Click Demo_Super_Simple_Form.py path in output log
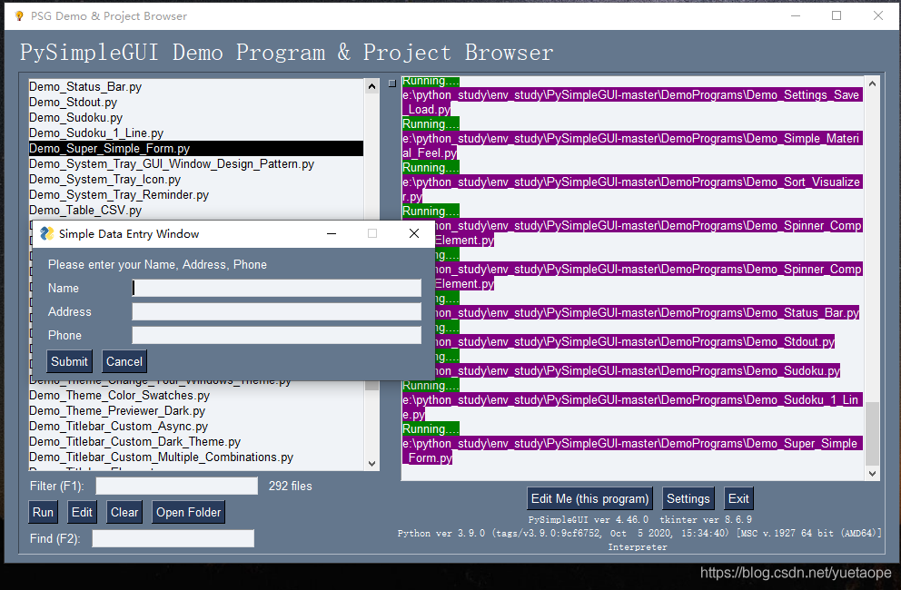 pos(632,451)
